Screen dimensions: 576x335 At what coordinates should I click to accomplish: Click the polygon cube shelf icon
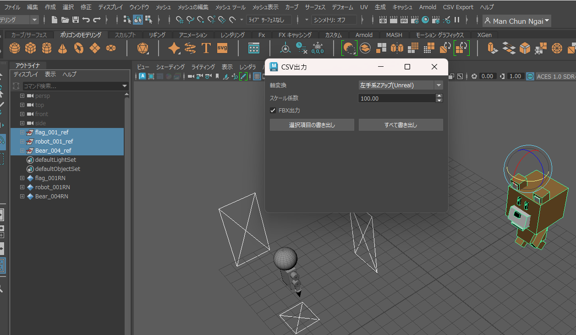click(31, 48)
